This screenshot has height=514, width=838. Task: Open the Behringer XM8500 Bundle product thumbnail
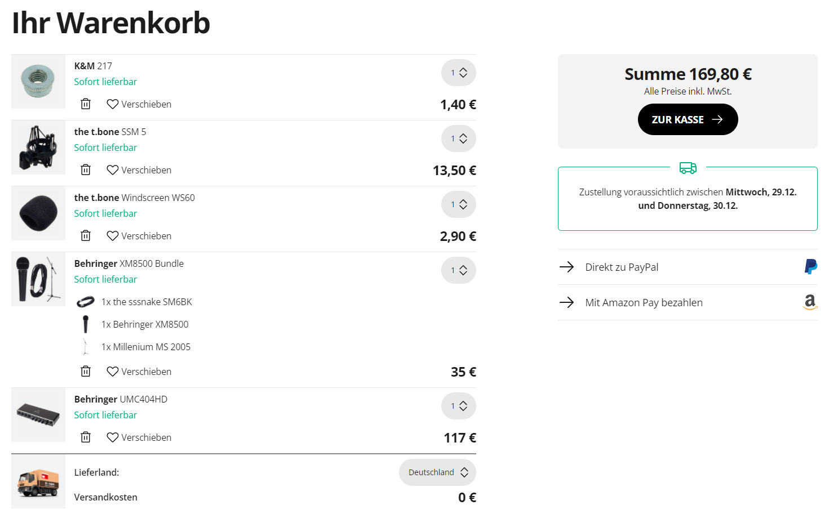click(x=38, y=279)
